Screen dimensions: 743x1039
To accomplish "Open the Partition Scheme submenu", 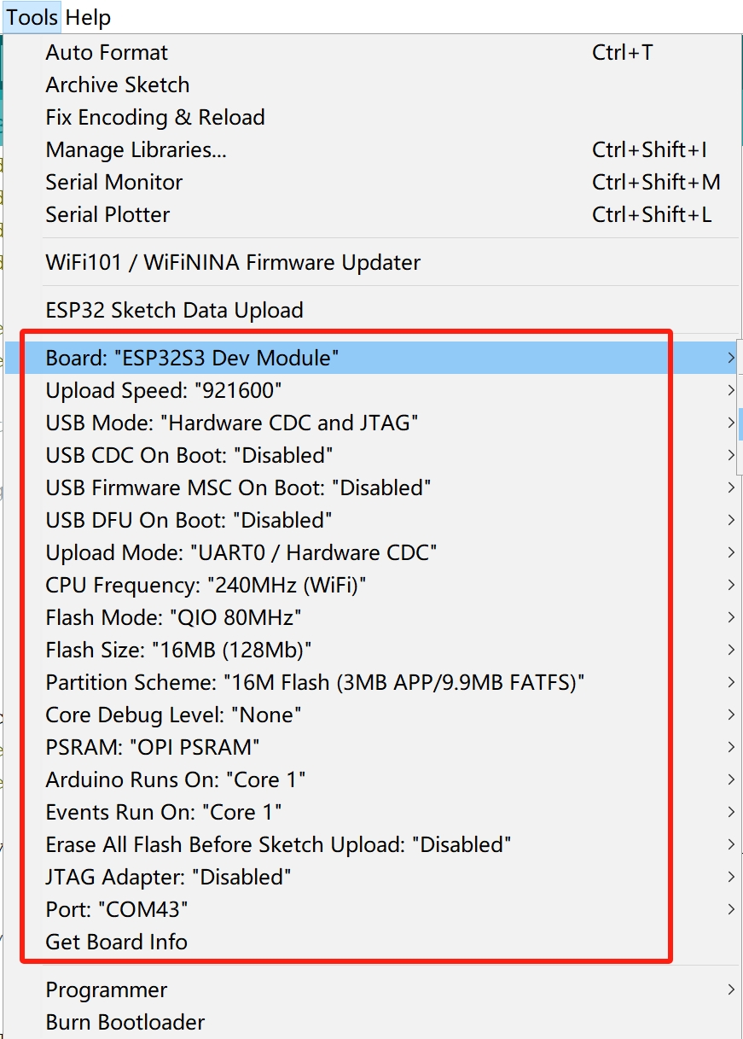I will click(x=372, y=683).
